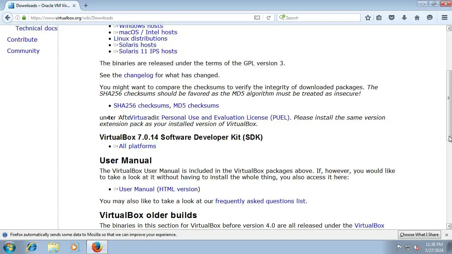Open macOS / Intel hosts link
The image size is (452, 254).
148,32
